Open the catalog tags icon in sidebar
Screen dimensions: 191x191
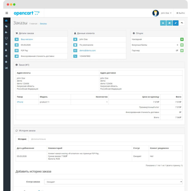(x=6, y=26)
